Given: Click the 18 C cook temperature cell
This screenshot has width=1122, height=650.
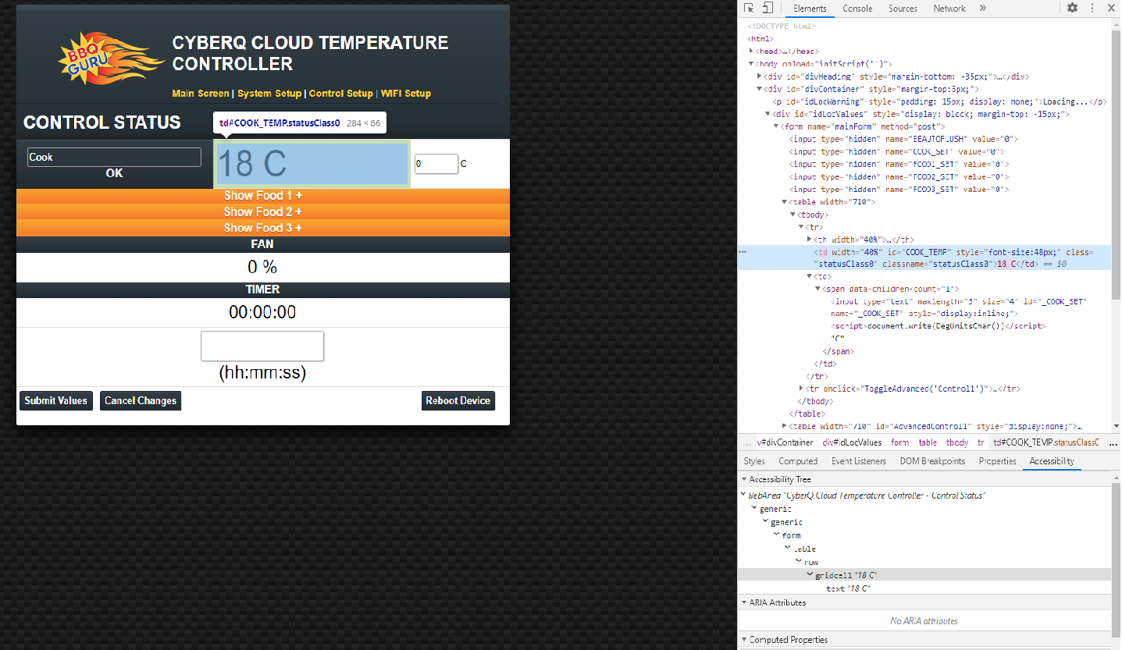Looking at the screenshot, I should [x=312, y=164].
